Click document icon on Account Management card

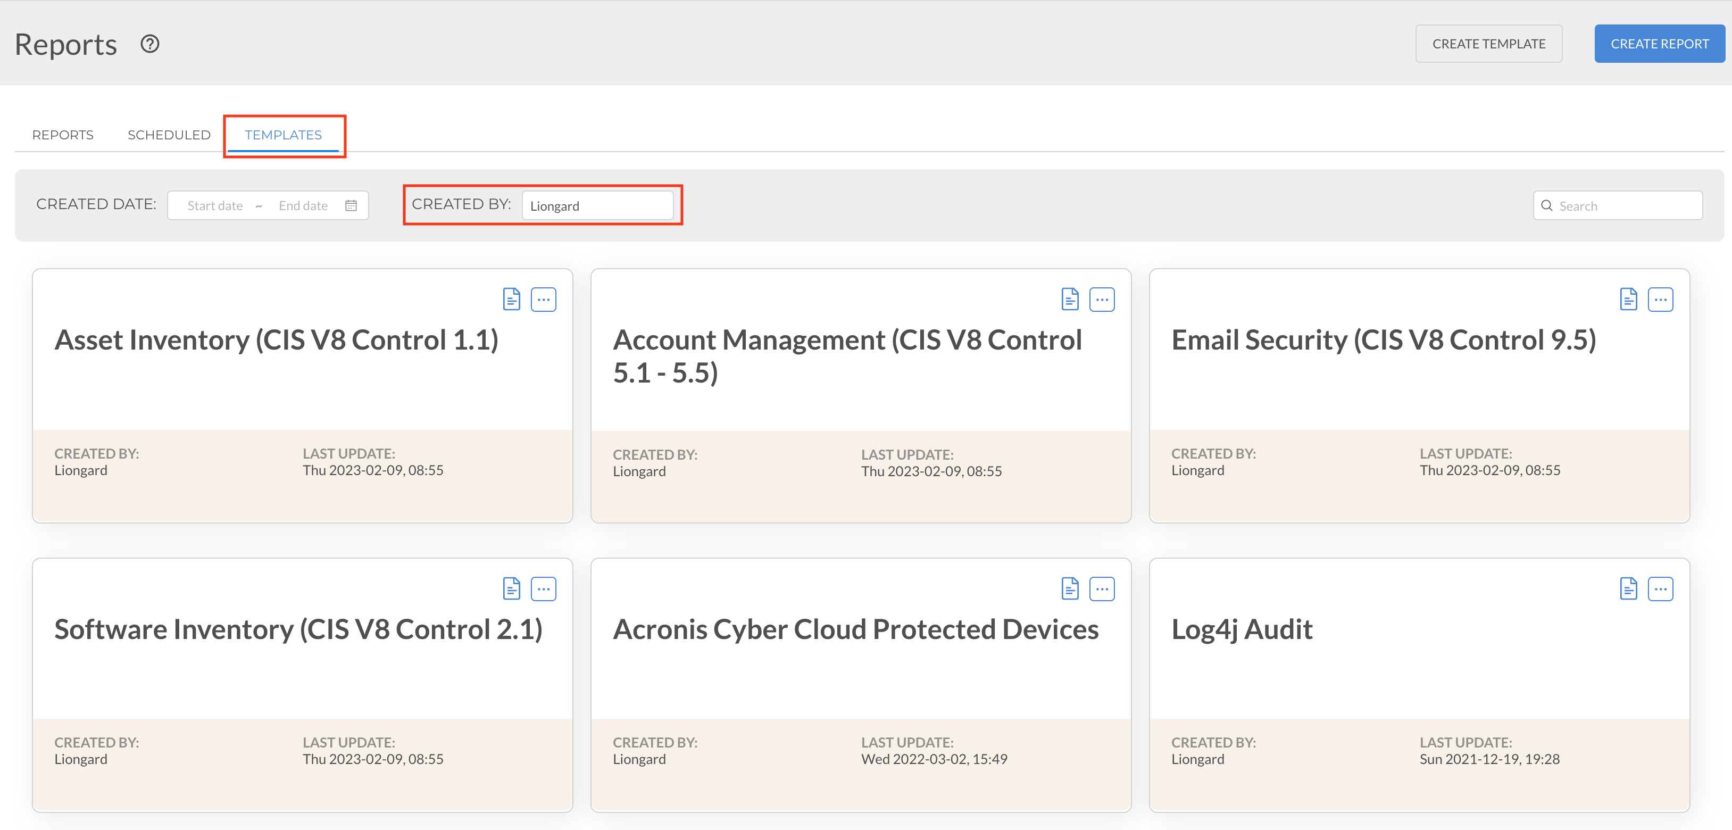[x=1070, y=300]
